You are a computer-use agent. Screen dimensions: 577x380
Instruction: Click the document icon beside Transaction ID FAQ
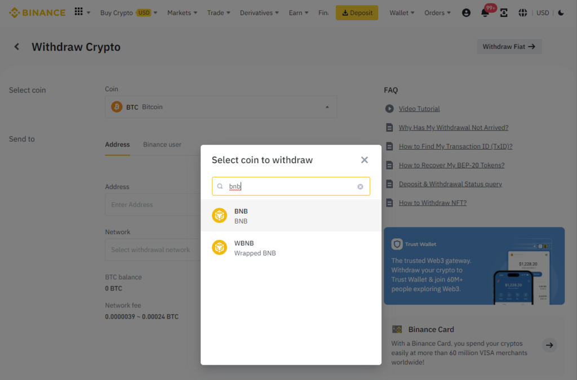[x=389, y=146]
